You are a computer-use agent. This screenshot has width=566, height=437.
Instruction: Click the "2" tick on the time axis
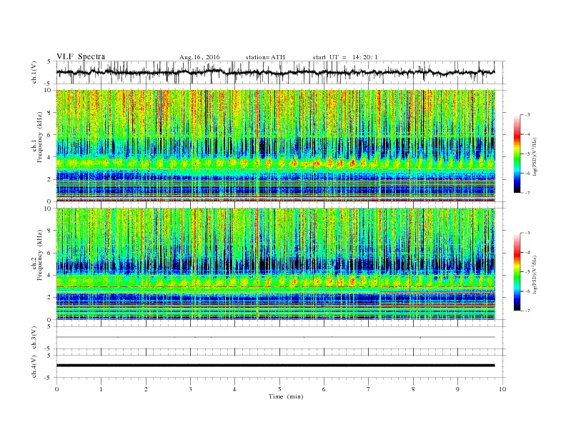pos(146,389)
